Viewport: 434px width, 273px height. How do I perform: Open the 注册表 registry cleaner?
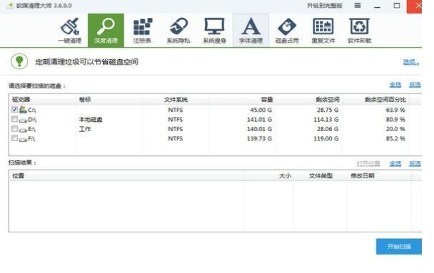pyautogui.click(x=142, y=31)
